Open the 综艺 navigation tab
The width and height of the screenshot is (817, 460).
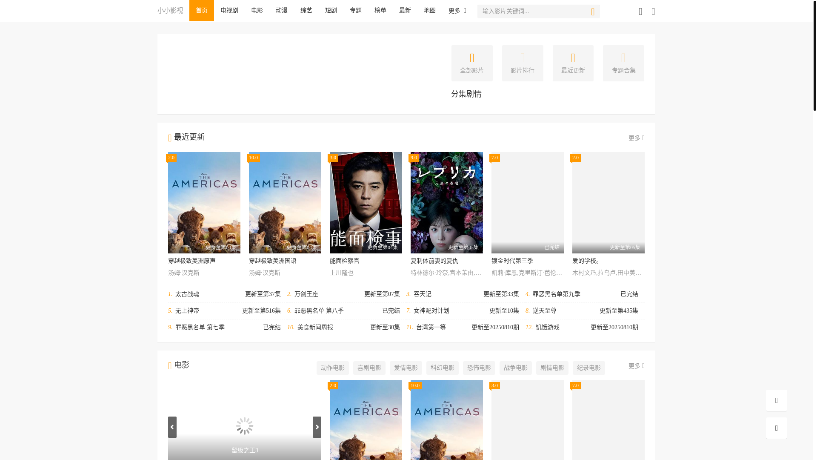306,11
